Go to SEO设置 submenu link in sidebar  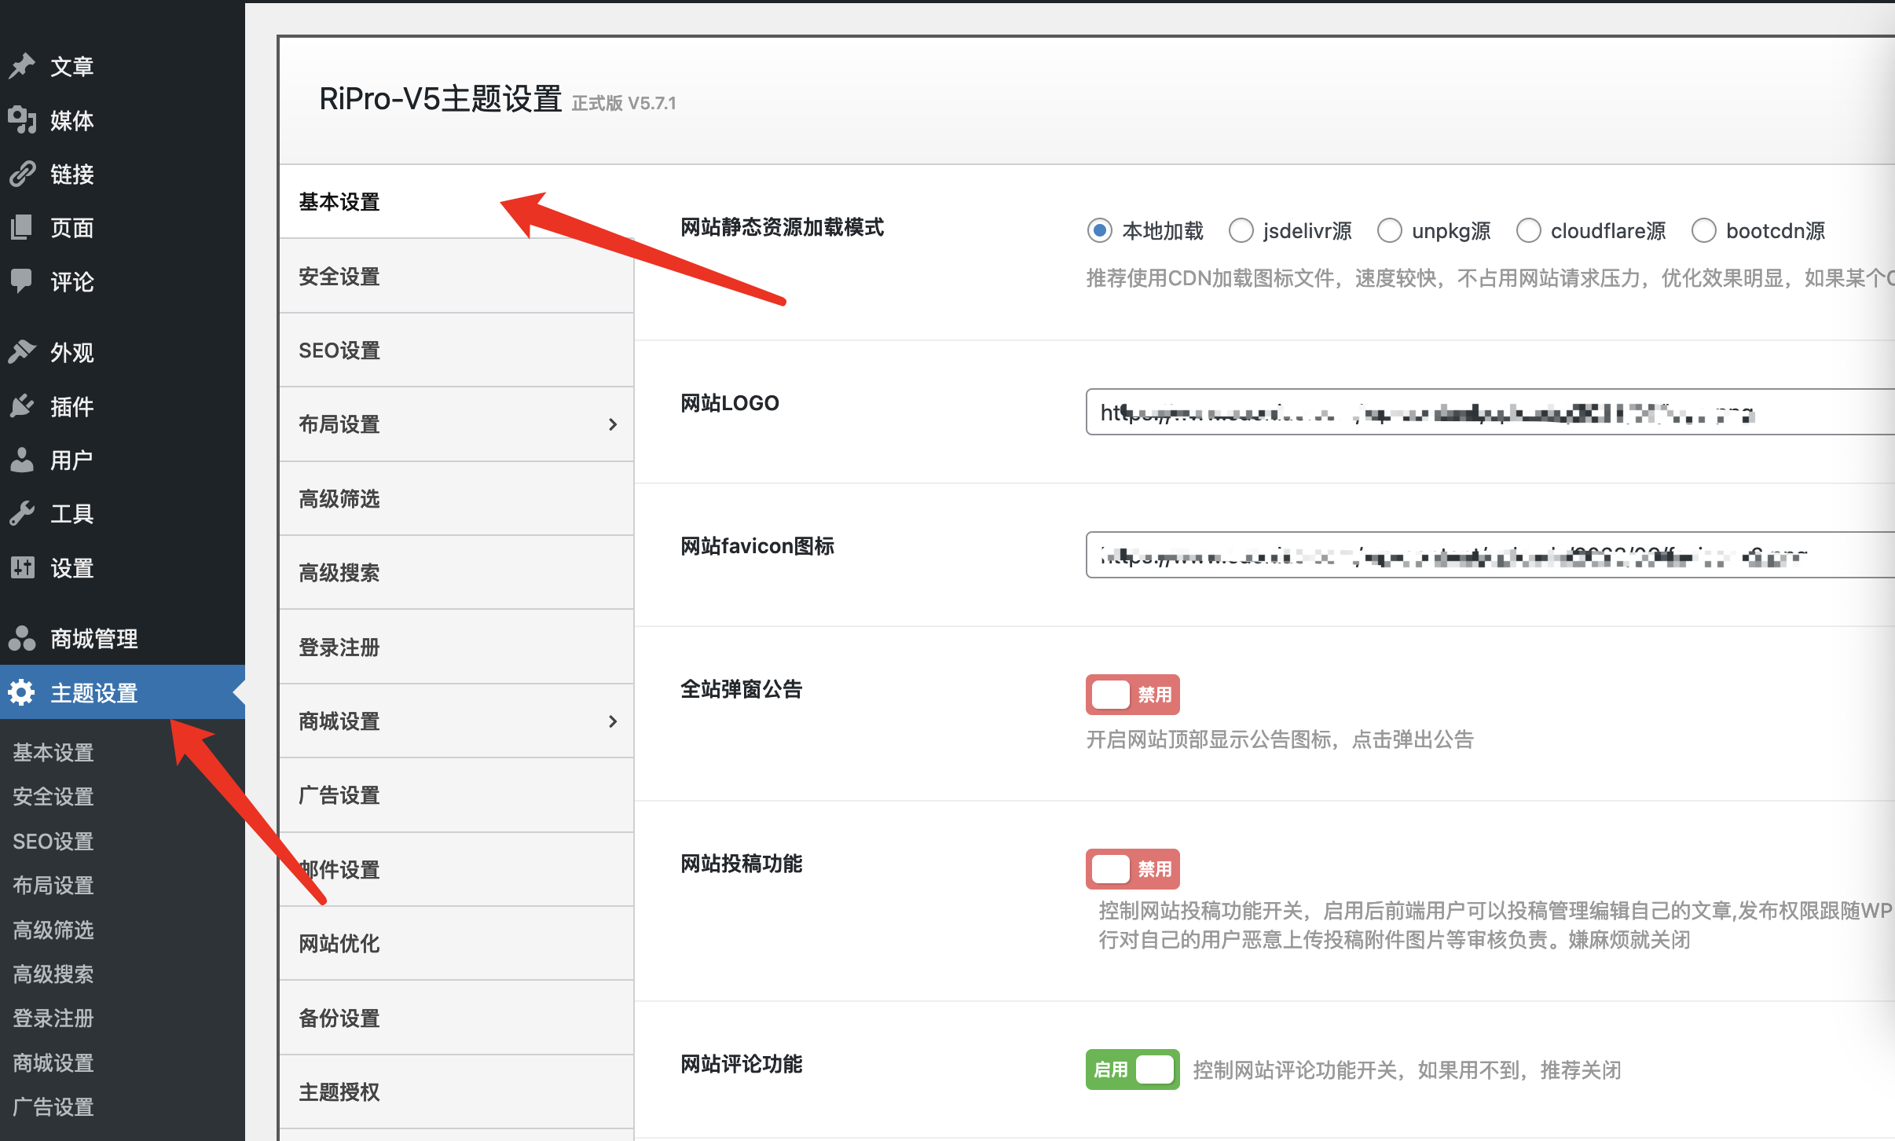53,841
